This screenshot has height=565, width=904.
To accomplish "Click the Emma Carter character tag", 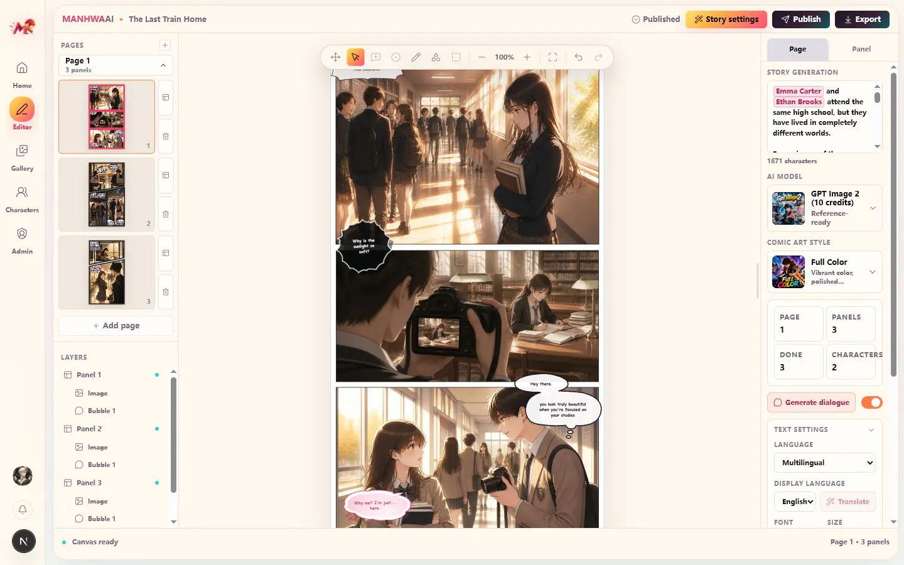I will click(x=799, y=91).
